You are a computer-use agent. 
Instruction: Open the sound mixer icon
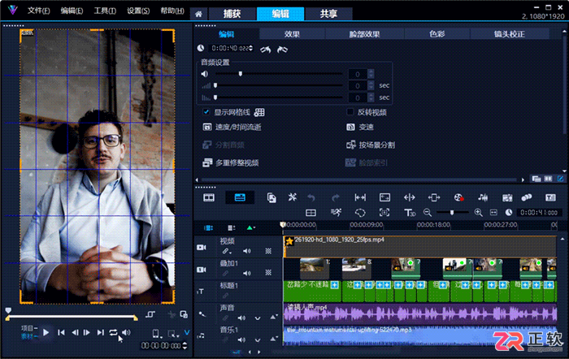483,197
